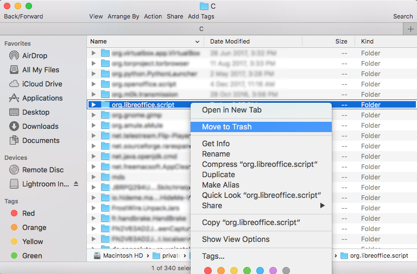Image resolution: width=417 pixels, height=274 pixels.
Task: Sort by Size column header
Action: coord(341,41)
